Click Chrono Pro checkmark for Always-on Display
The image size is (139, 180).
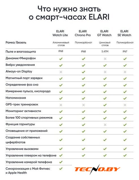83,72
